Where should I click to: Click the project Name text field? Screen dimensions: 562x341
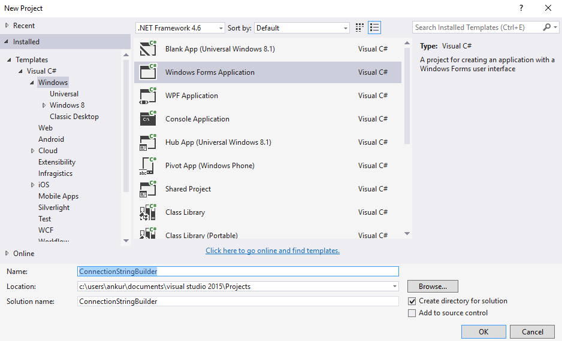pyautogui.click(x=238, y=272)
